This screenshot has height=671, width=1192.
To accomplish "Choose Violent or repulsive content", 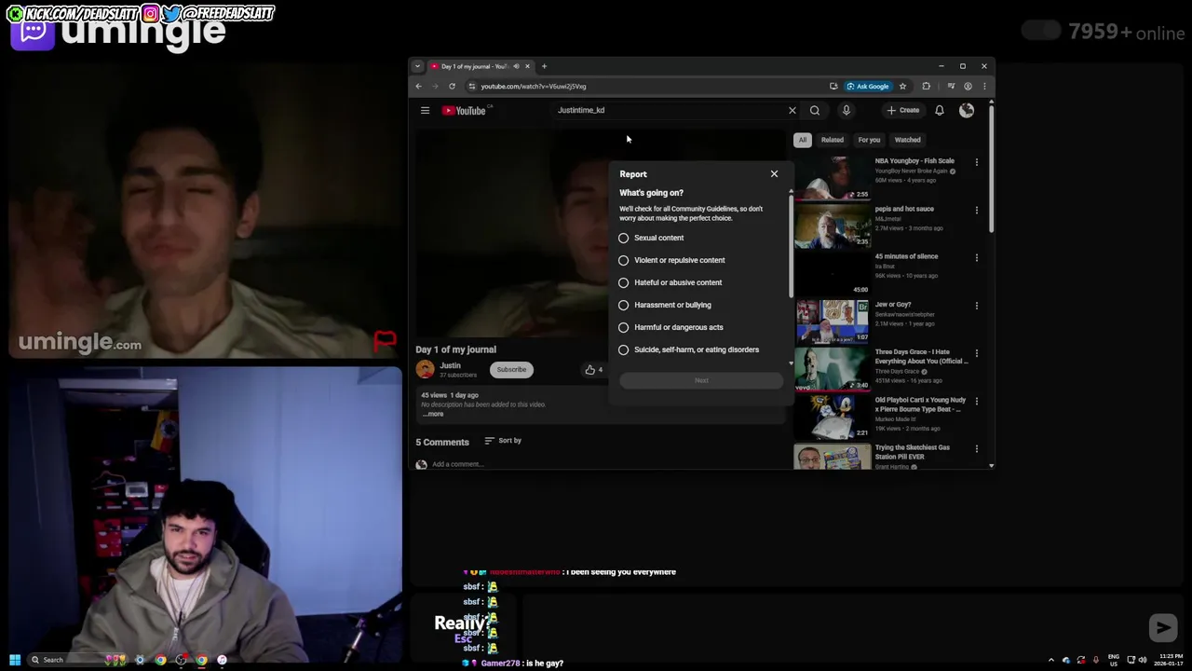I will point(623,260).
